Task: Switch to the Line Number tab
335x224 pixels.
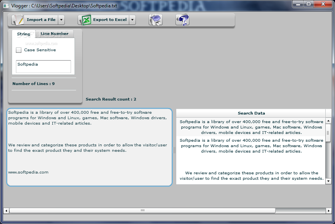Action: click(54, 34)
